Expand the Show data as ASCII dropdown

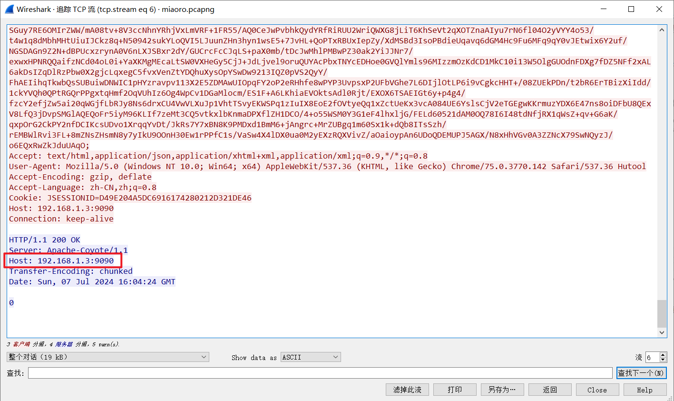click(311, 357)
